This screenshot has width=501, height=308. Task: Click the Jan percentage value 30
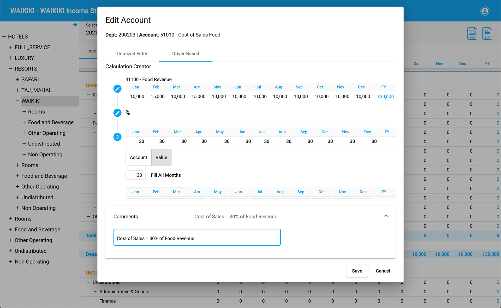pyautogui.click(x=141, y=141)
